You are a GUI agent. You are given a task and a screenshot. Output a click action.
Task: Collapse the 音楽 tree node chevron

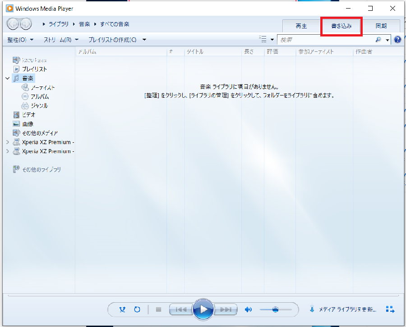point(8,78)
